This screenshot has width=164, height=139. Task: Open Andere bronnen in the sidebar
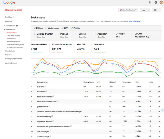11,63
